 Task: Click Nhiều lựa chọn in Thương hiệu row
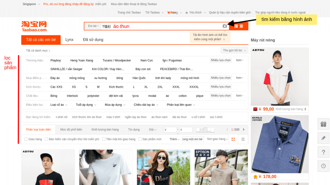(221, 60)
